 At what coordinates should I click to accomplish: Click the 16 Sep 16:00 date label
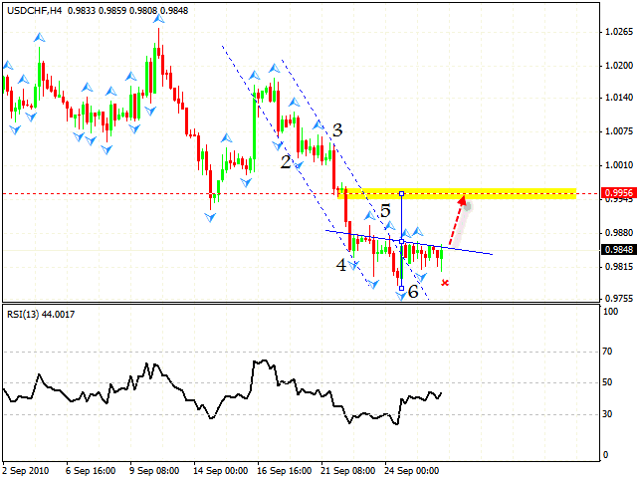point(285,471)
